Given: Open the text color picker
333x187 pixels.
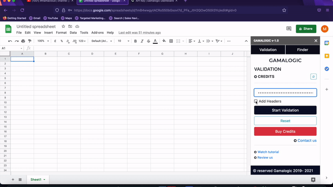Looking at the screenshot, I should pyautogui.click(x=155, y=41).
